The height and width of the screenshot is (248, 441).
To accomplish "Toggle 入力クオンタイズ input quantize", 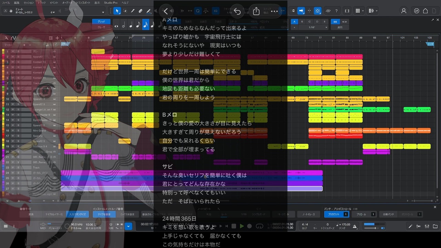I will coord(77,214).
